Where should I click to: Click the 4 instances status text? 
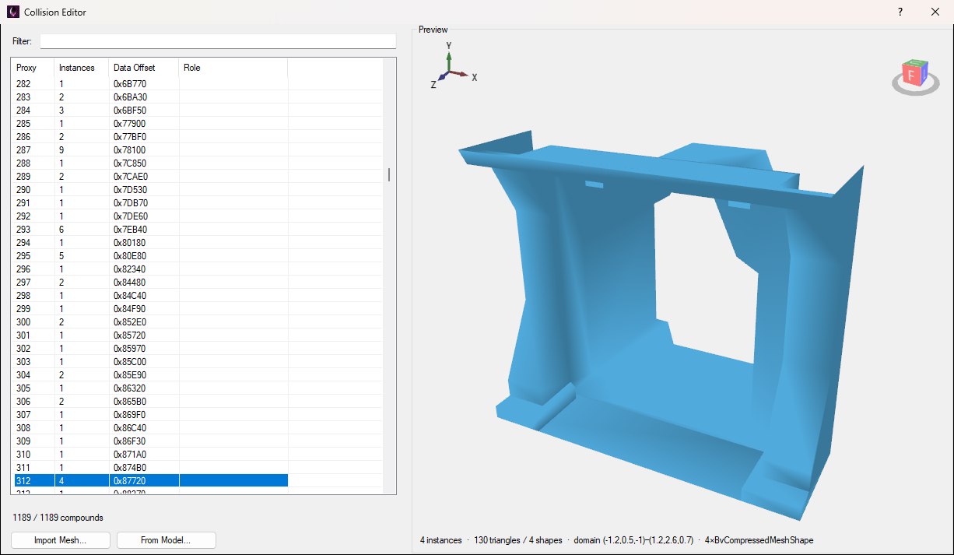click(441, 540)
